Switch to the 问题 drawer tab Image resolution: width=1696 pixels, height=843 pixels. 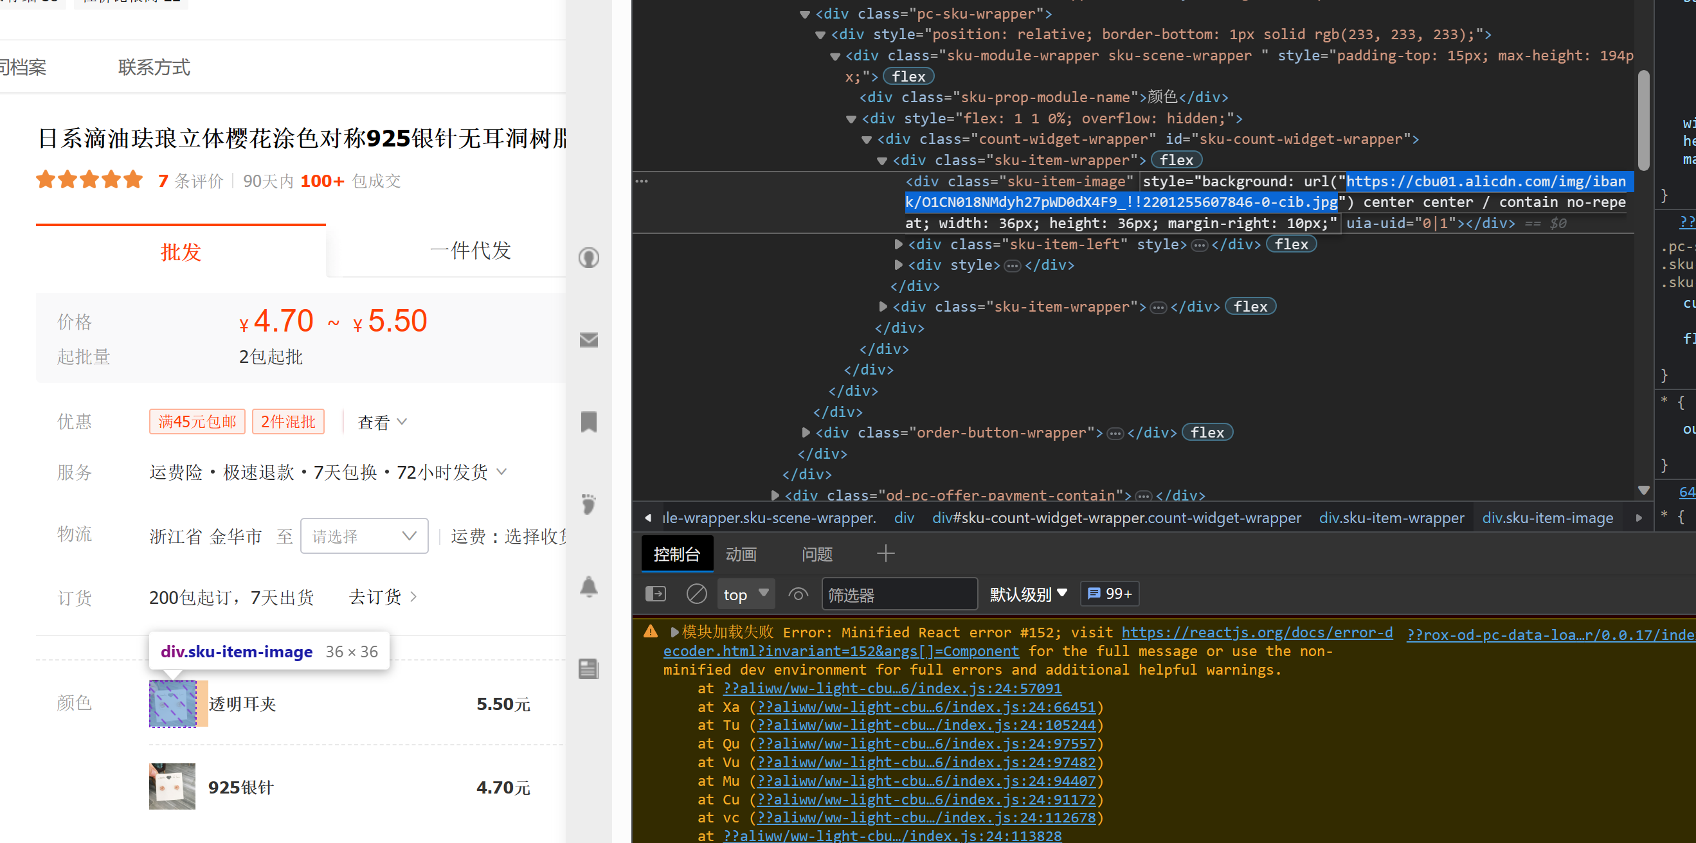[817, 554]
